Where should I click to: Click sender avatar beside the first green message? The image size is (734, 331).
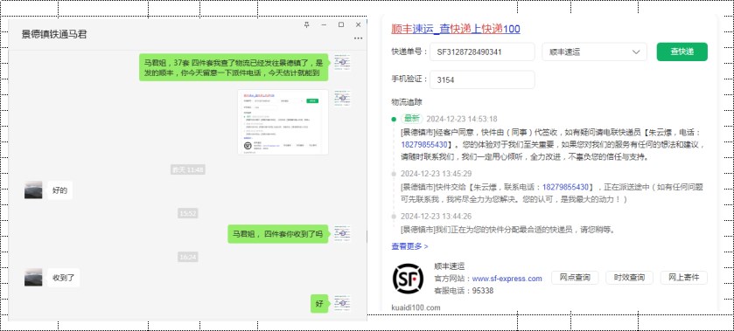(343, 62)
